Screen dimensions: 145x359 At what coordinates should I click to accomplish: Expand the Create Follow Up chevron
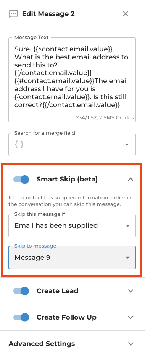point(130,318)
